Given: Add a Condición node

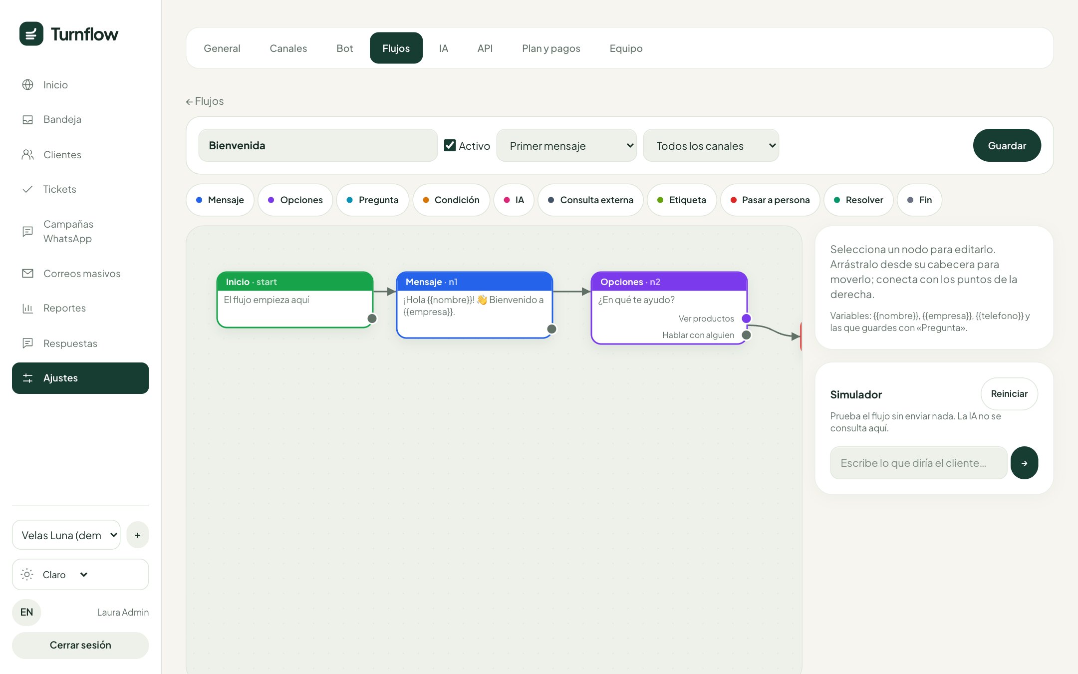Looking at the screenshot, I should tap(451, 200).
